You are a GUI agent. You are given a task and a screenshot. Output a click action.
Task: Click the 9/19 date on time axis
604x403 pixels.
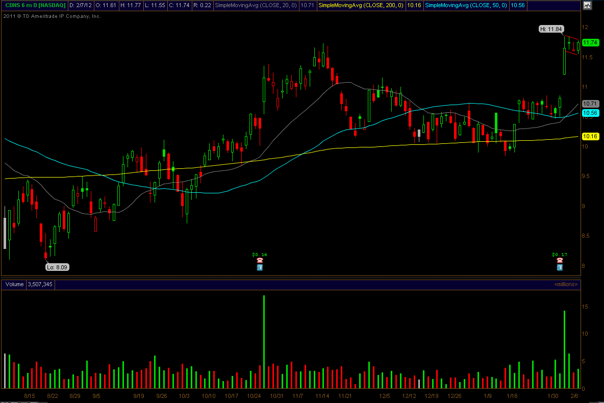click(x=139, y=396)
